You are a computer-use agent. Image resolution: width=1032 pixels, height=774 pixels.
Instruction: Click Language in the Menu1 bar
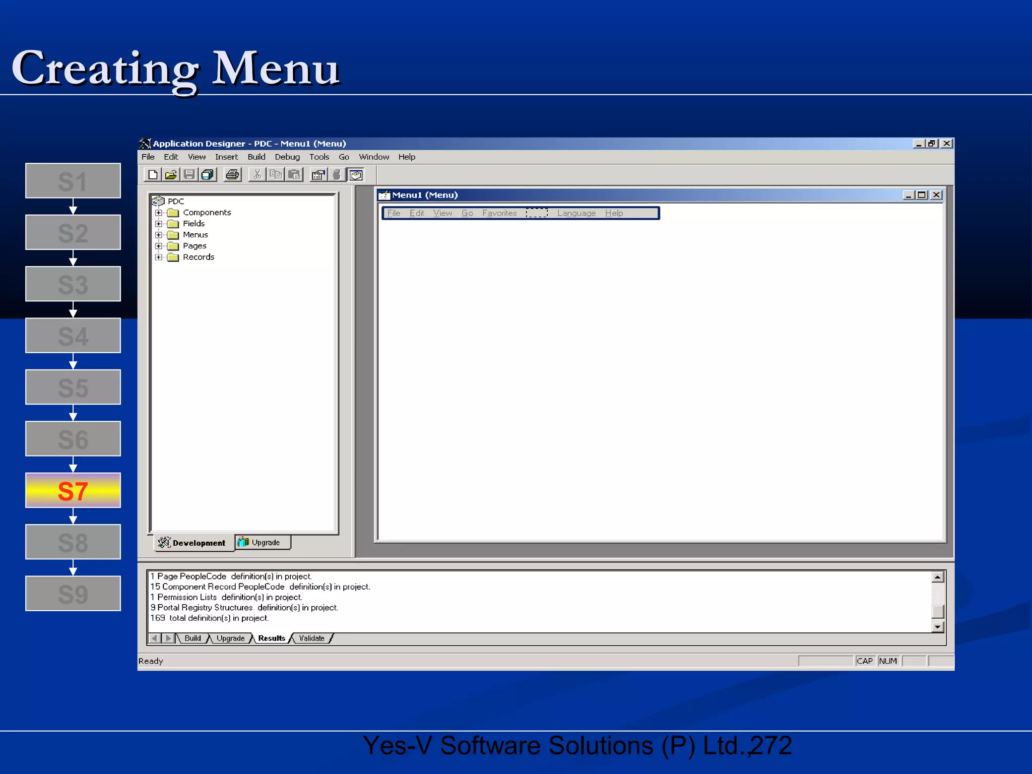[576, 213]
